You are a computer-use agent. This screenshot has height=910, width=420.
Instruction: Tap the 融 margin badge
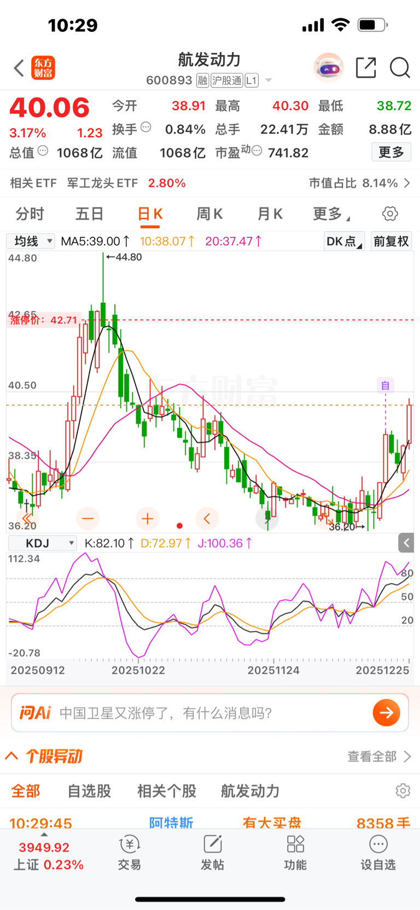pos(203,80)
